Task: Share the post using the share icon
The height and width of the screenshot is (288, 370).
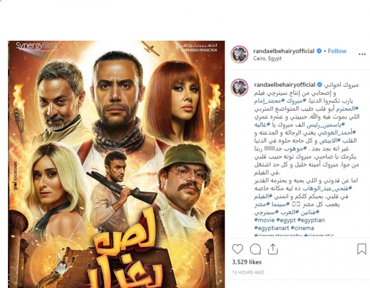Action: click(273, 249)
